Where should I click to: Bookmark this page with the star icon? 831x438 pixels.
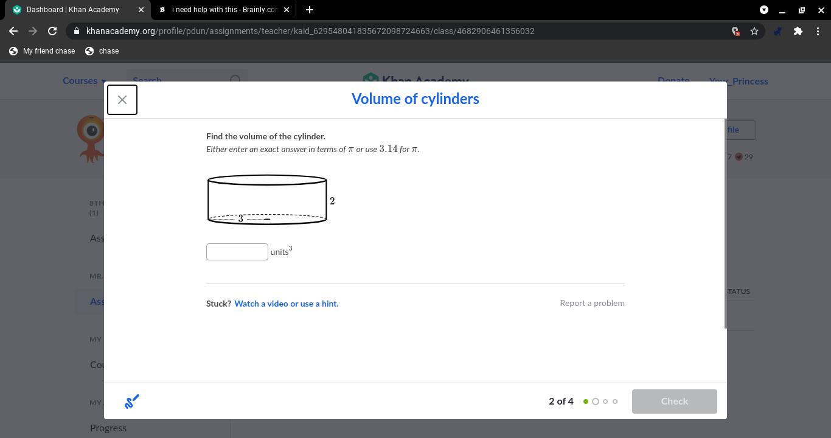tap(754, 31)
